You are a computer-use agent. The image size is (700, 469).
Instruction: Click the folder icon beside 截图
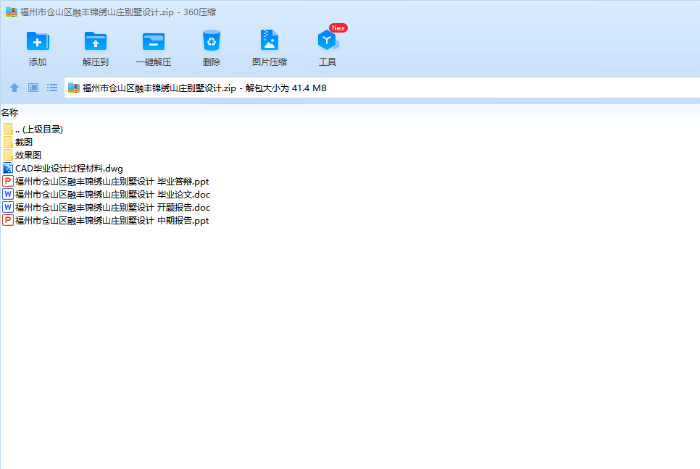tap(8, 142)
